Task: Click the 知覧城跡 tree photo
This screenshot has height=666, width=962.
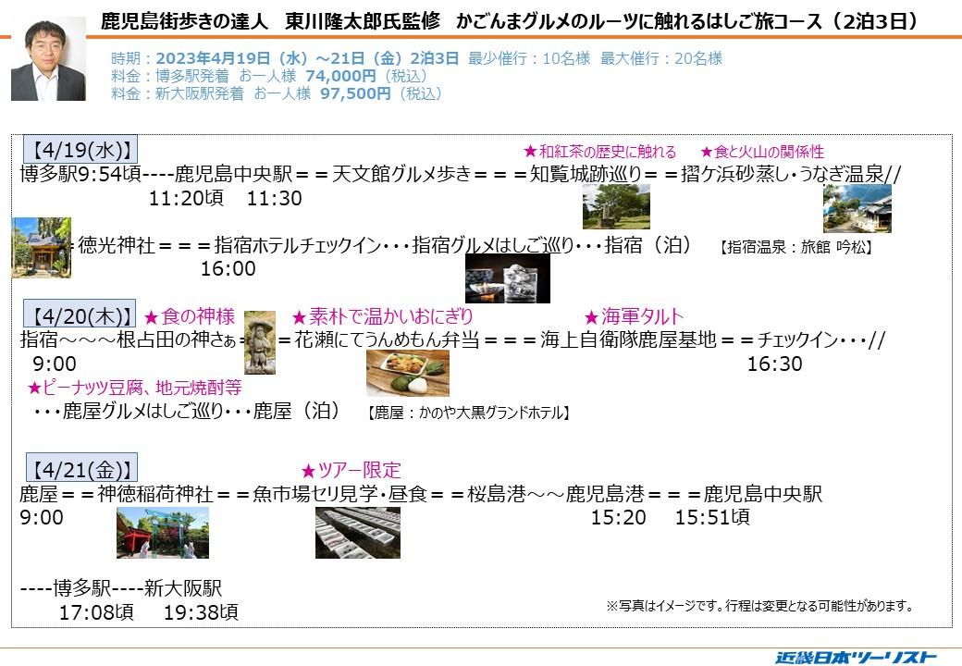Action: pyautogui.click(x=616, y=206)
